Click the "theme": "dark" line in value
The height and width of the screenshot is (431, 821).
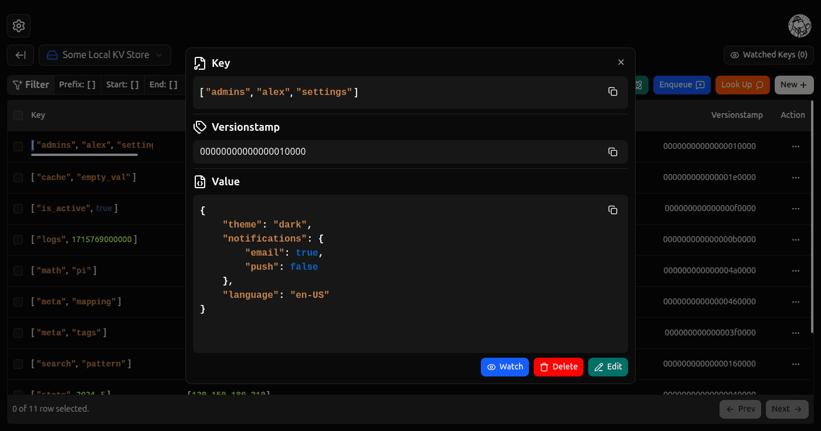pos(267,225)
